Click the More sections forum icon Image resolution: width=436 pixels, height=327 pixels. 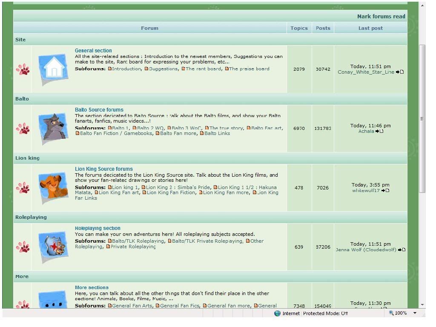pos(53,300)
